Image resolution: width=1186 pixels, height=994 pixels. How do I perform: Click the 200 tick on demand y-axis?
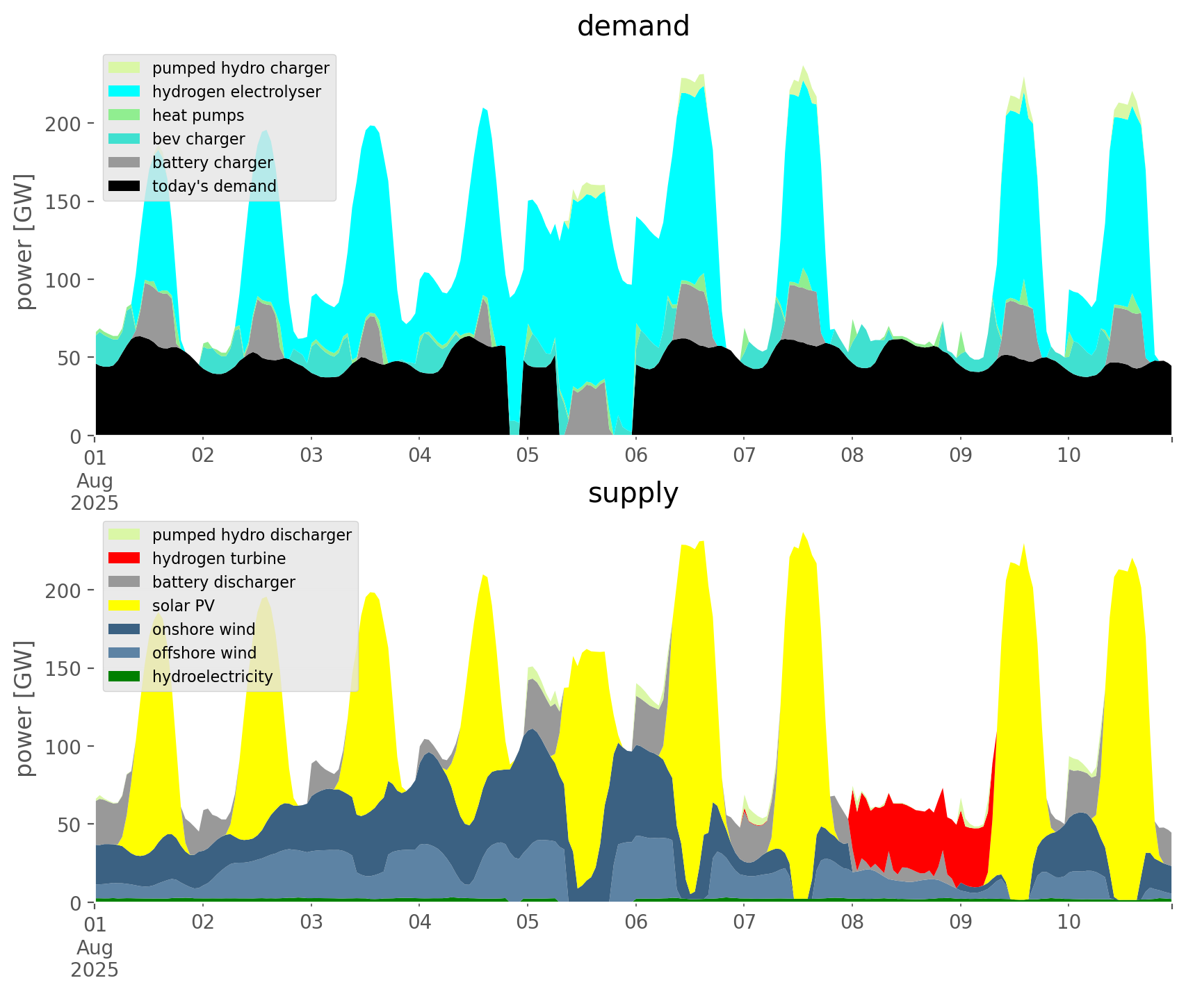[x=64, y=124]
